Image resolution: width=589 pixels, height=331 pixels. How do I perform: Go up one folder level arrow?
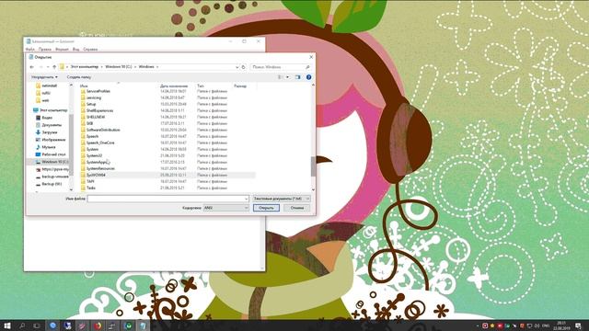pos(54,67)
